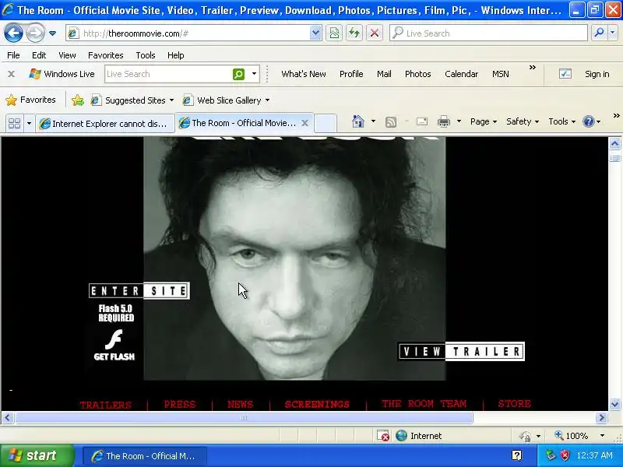This screenshot has width=623, height=467.
Task: Click Sign in on Windows Live toolbar
Action: 597,74
